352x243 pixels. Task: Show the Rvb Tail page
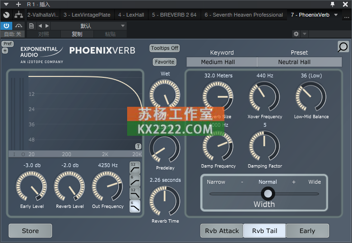[264, 231]
